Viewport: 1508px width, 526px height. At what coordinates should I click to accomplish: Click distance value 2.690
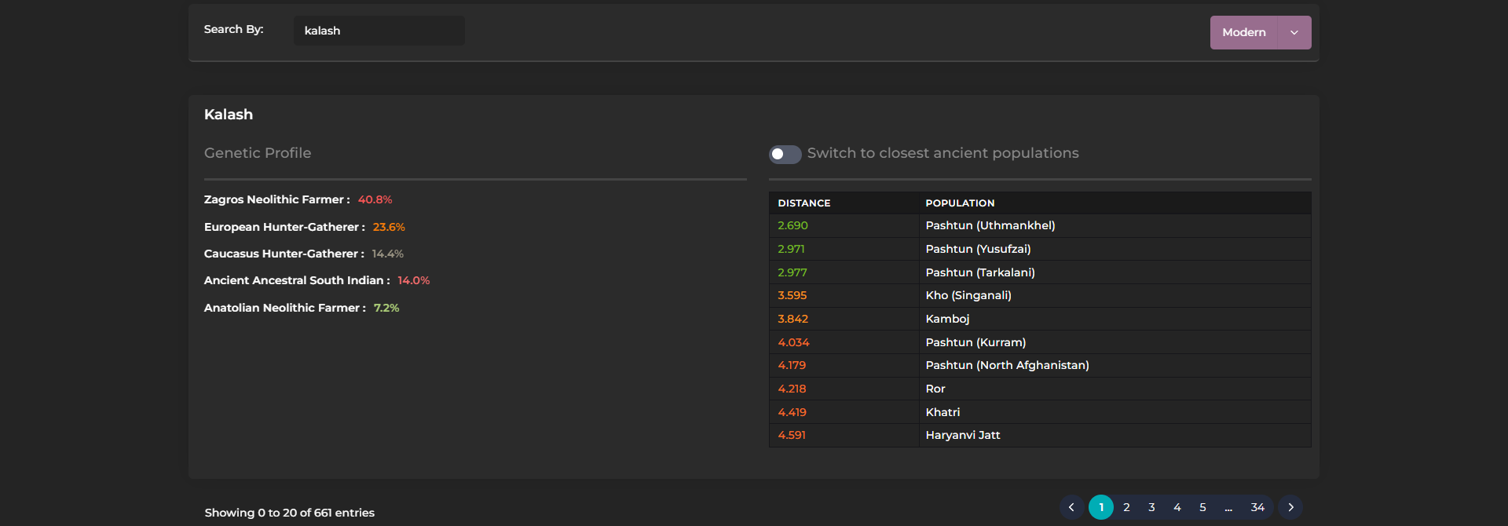[x=792, y=226]
